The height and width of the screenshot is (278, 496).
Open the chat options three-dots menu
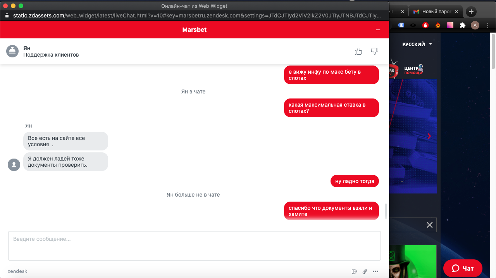point(375,271)
